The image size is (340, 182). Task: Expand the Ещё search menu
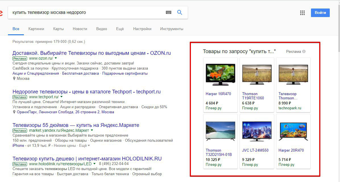(120, 29)
